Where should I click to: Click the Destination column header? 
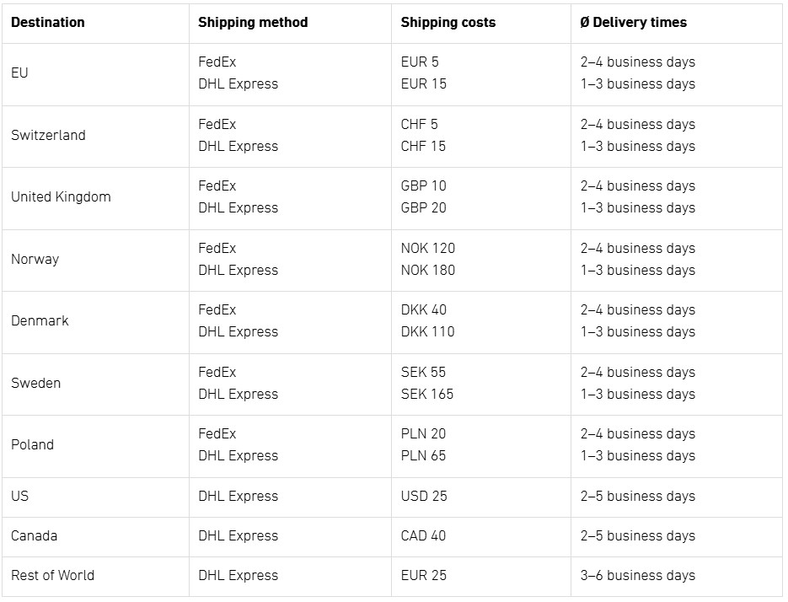[48, 23]
